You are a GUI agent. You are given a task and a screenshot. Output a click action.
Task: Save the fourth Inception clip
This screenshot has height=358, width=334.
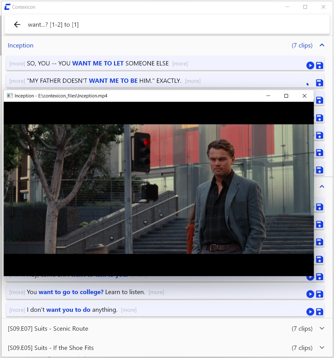click(x=319, y=118)
